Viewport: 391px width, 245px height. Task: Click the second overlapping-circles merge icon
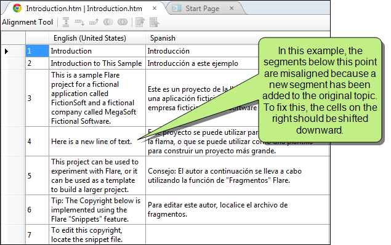(x=122, y=22)
